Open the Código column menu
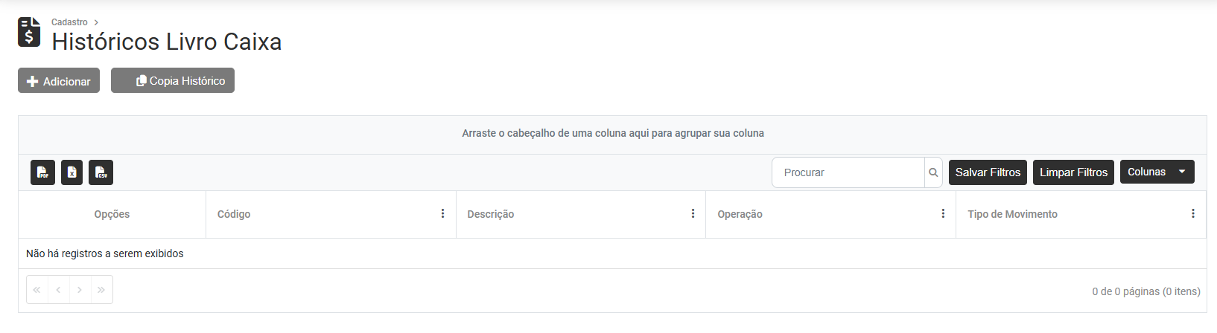Image resolution: width=1217 pixels, height=333 pixels. (442, 214)
